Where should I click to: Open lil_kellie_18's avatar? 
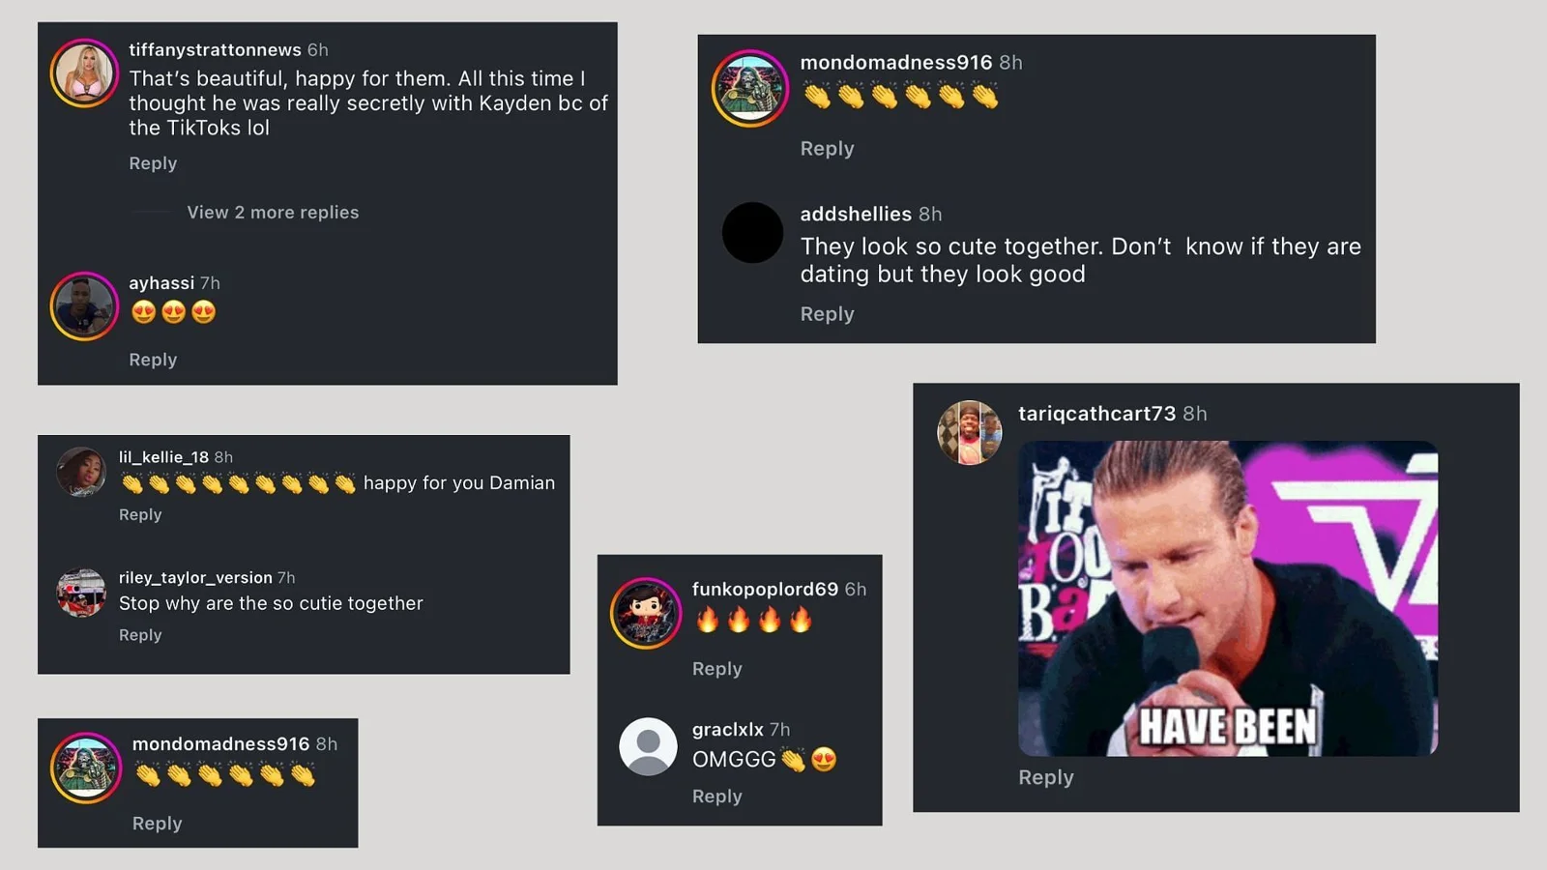pyautogui.click(x=81, y=472)
